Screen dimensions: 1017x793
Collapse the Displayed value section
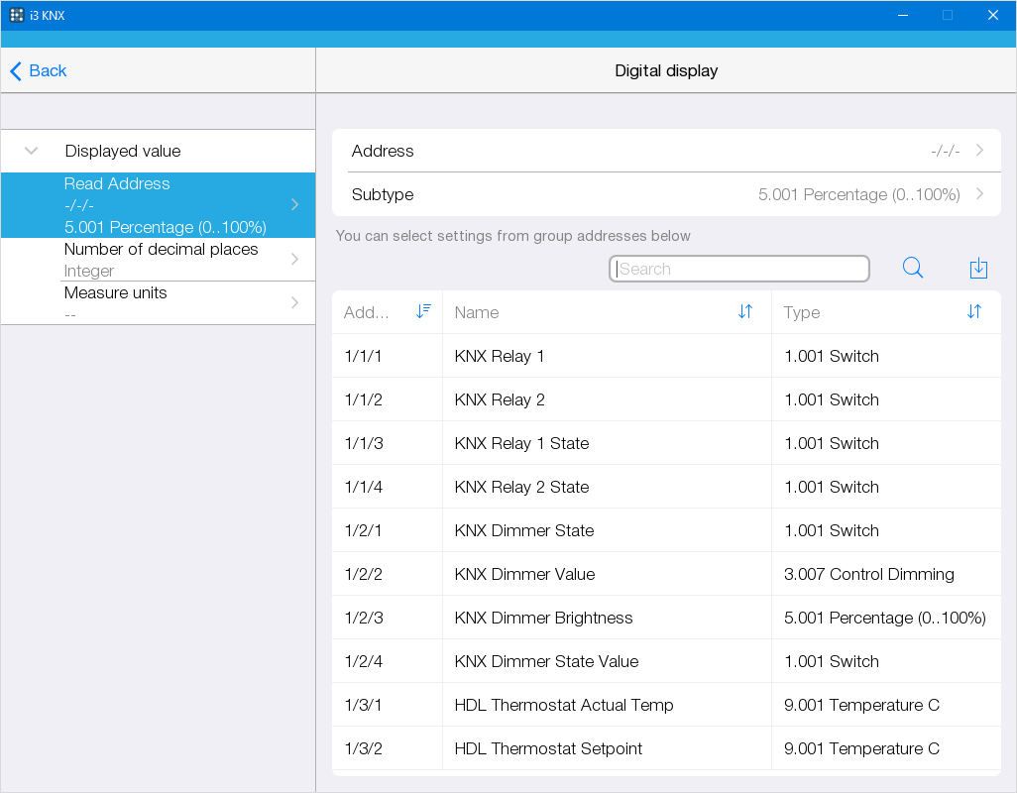point(32,151)
